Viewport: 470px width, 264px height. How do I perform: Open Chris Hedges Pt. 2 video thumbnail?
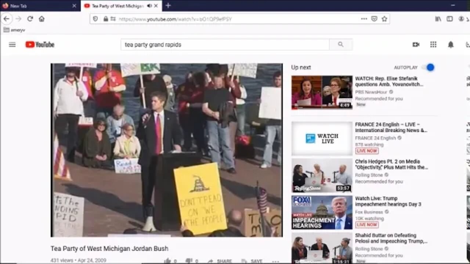tap(322, 176)
